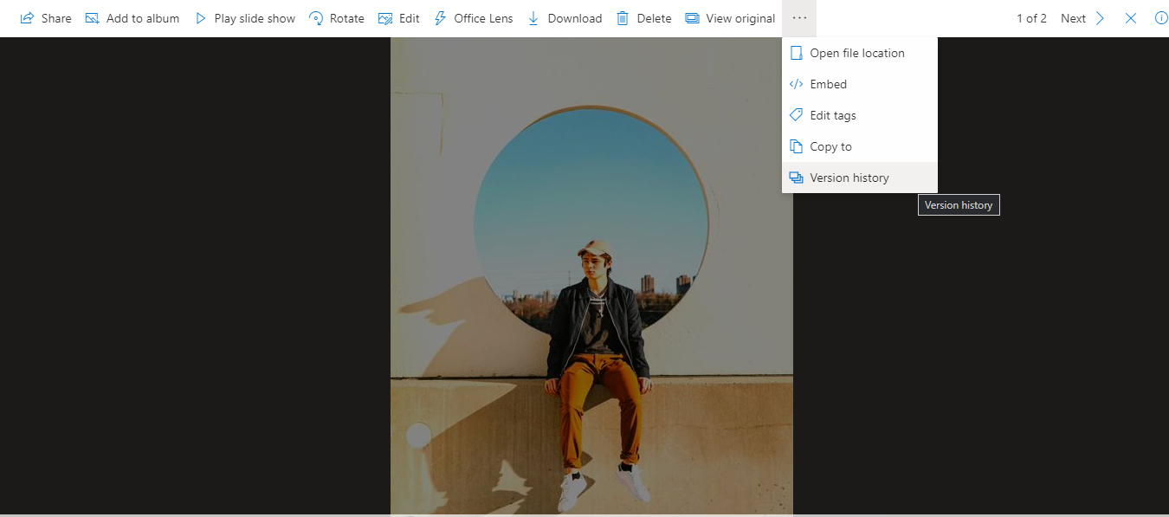The image size is (1169, 517).
Task: Delete this image
Action: 643,17
